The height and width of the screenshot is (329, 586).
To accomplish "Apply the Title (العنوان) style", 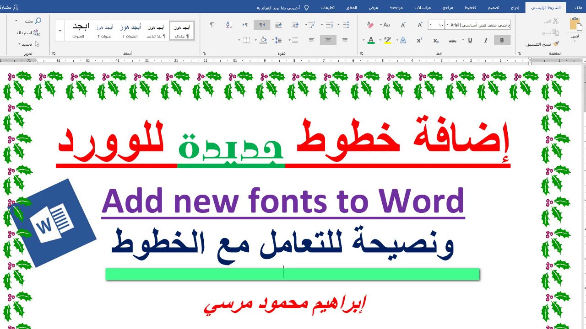I will [78, 31].
